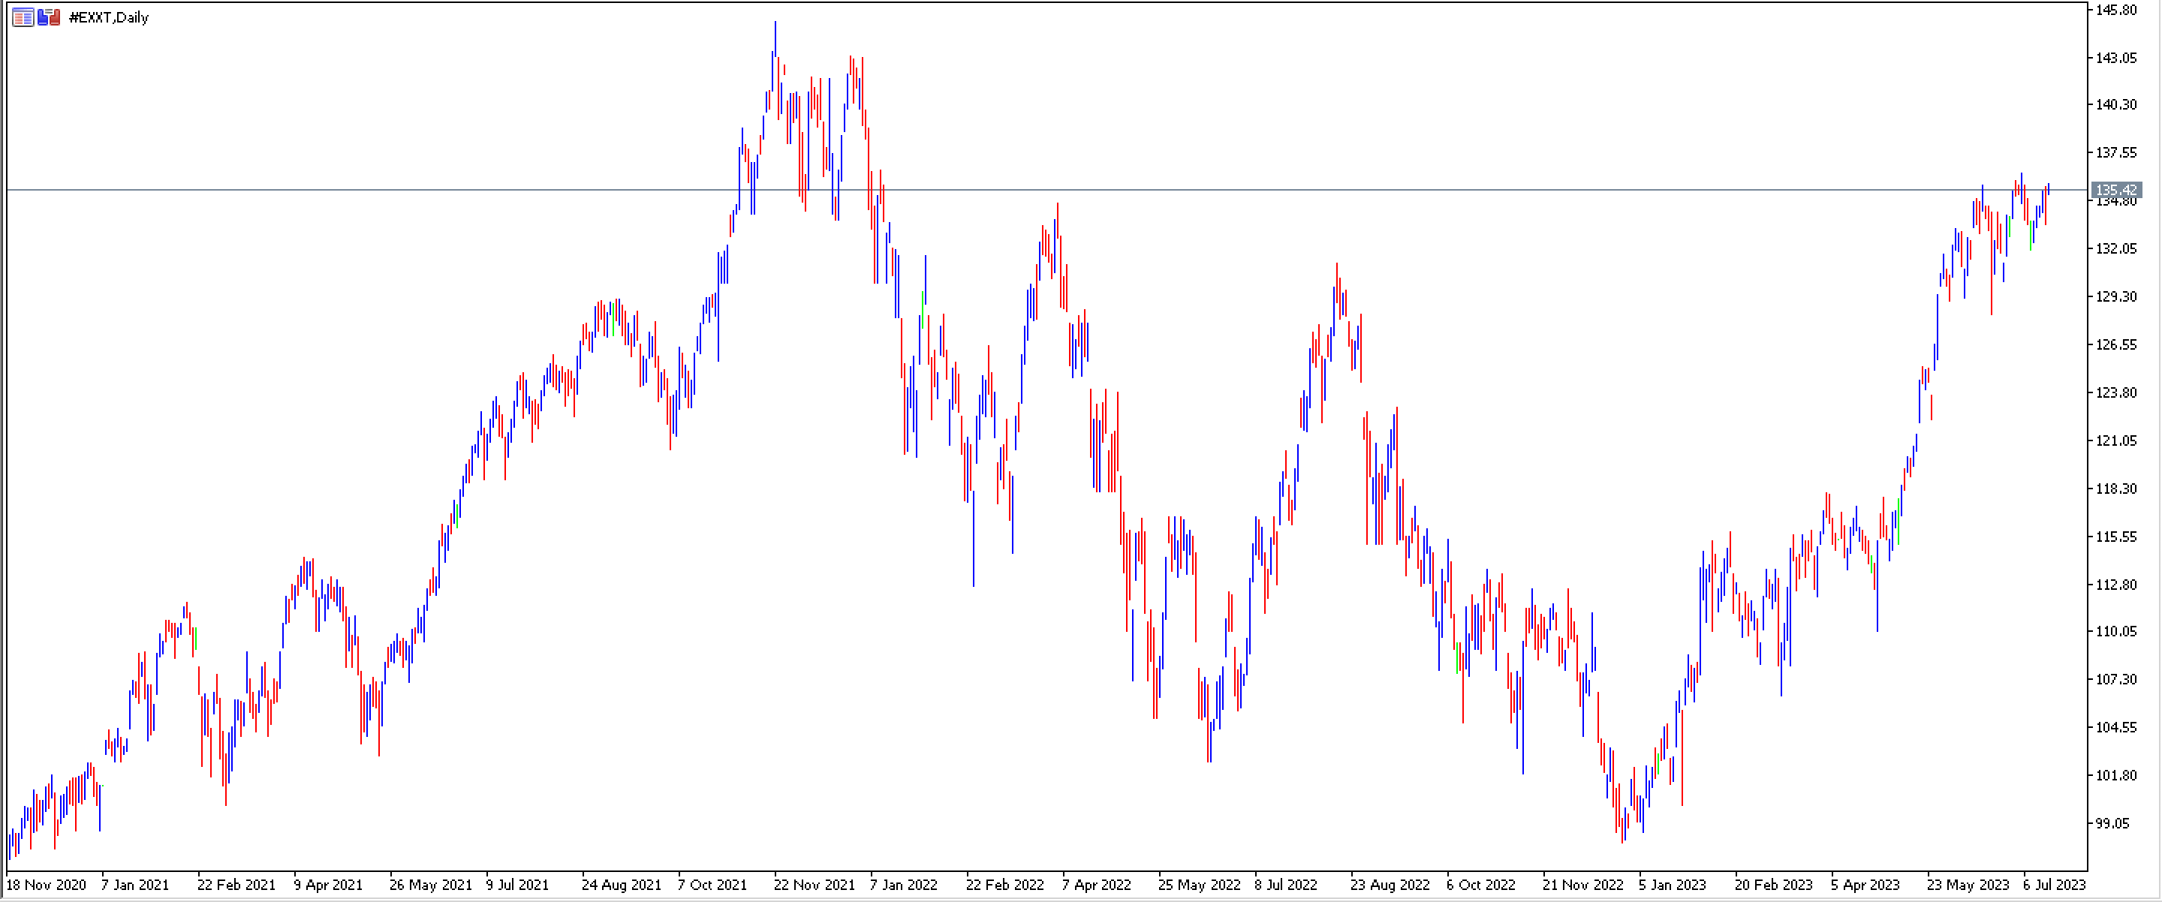Click the 107.30 price axis label
Image resolution: width=2162 pixels, height=902 pixels.
(2117, 680)
